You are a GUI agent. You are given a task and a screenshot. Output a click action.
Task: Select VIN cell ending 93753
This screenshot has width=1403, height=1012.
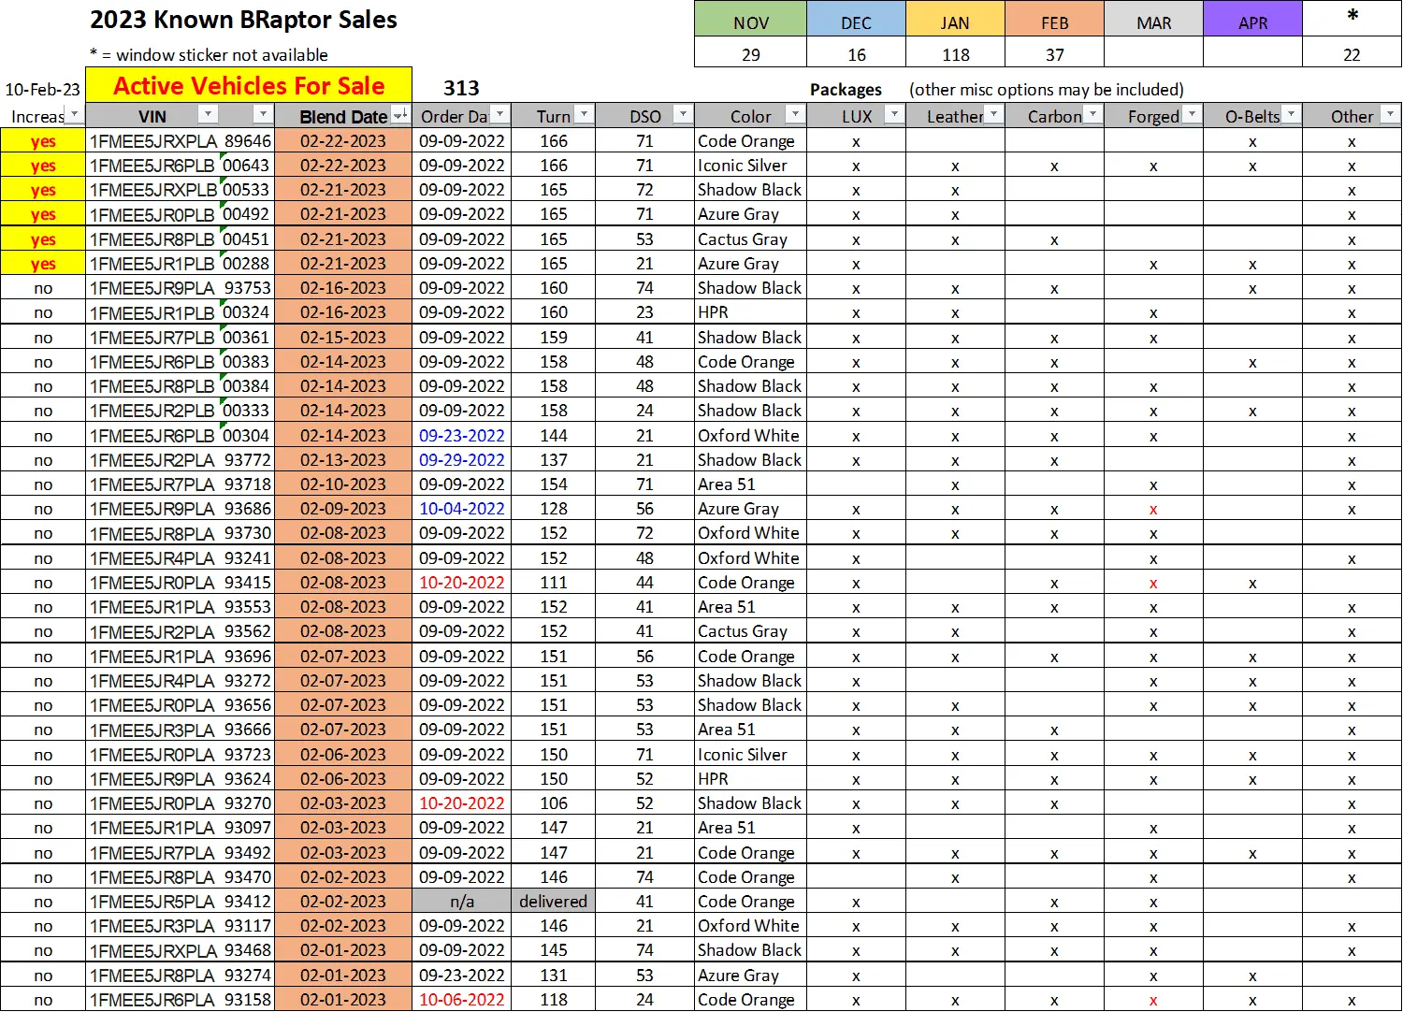tap(180, 288)
